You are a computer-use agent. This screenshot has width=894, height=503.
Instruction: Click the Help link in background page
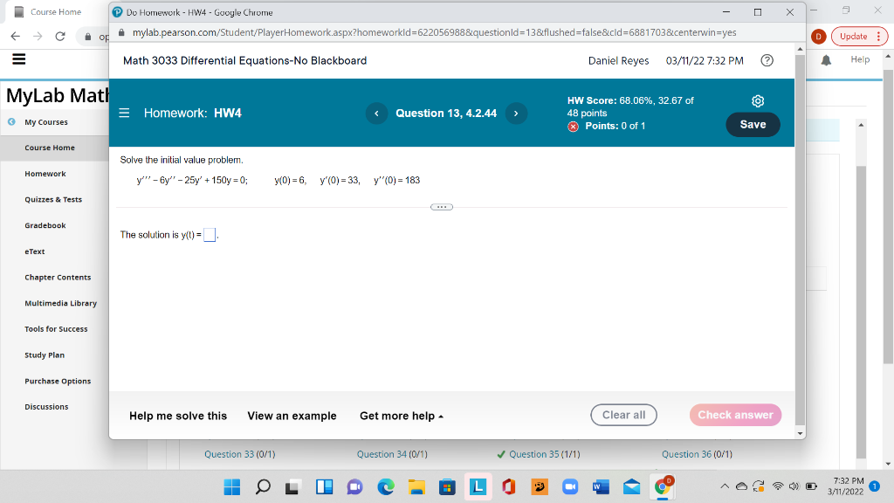tap(860, 59)
